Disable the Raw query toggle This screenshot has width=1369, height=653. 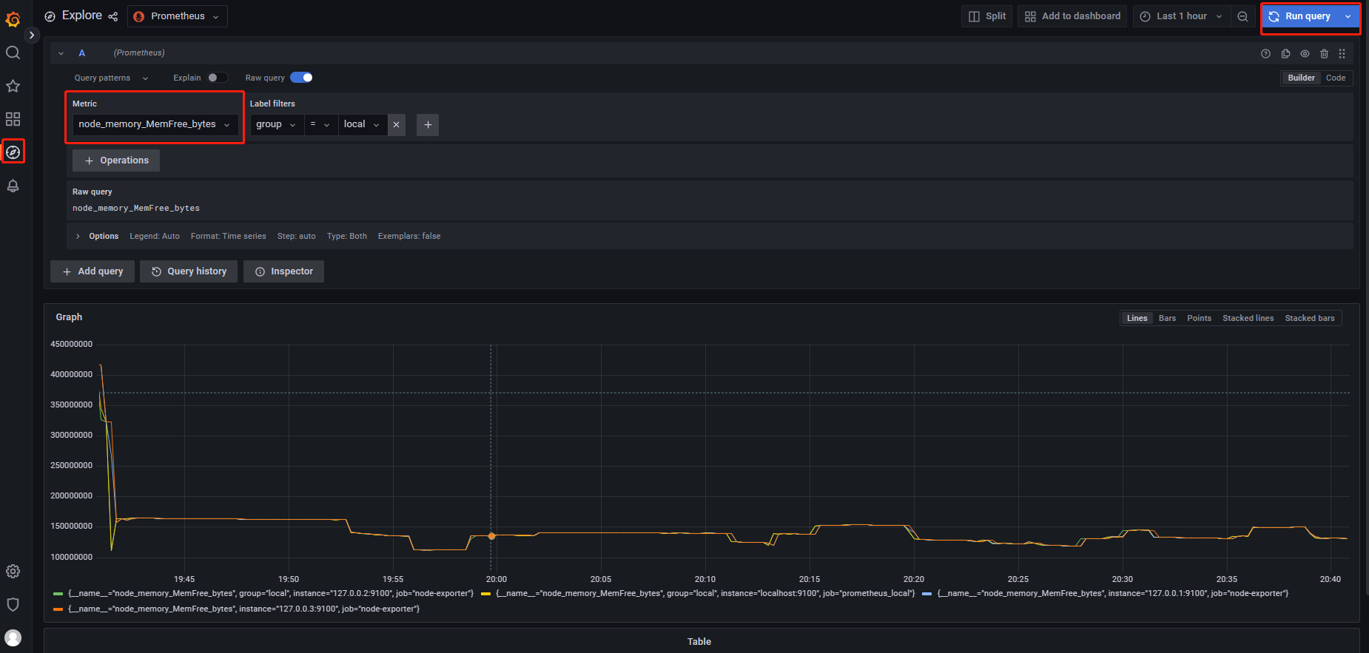pos(301,78)
